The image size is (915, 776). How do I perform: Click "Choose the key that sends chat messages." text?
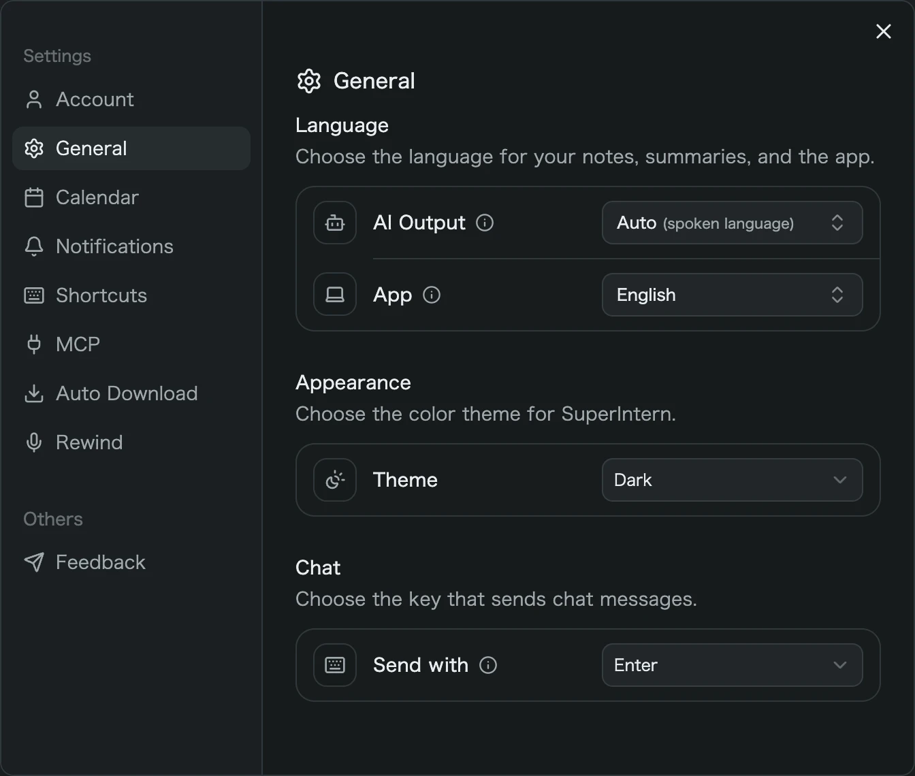point(496,599)
